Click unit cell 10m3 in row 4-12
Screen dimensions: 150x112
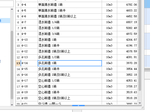109,51
